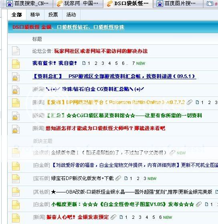This screenshot has width=218, height=224.
Task: Select the 全部 forum filter tab
Action: pos(17,15)
